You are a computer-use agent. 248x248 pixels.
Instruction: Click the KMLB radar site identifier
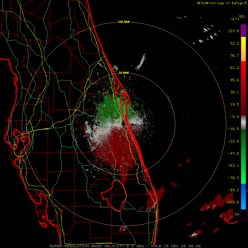coord(157,246)
